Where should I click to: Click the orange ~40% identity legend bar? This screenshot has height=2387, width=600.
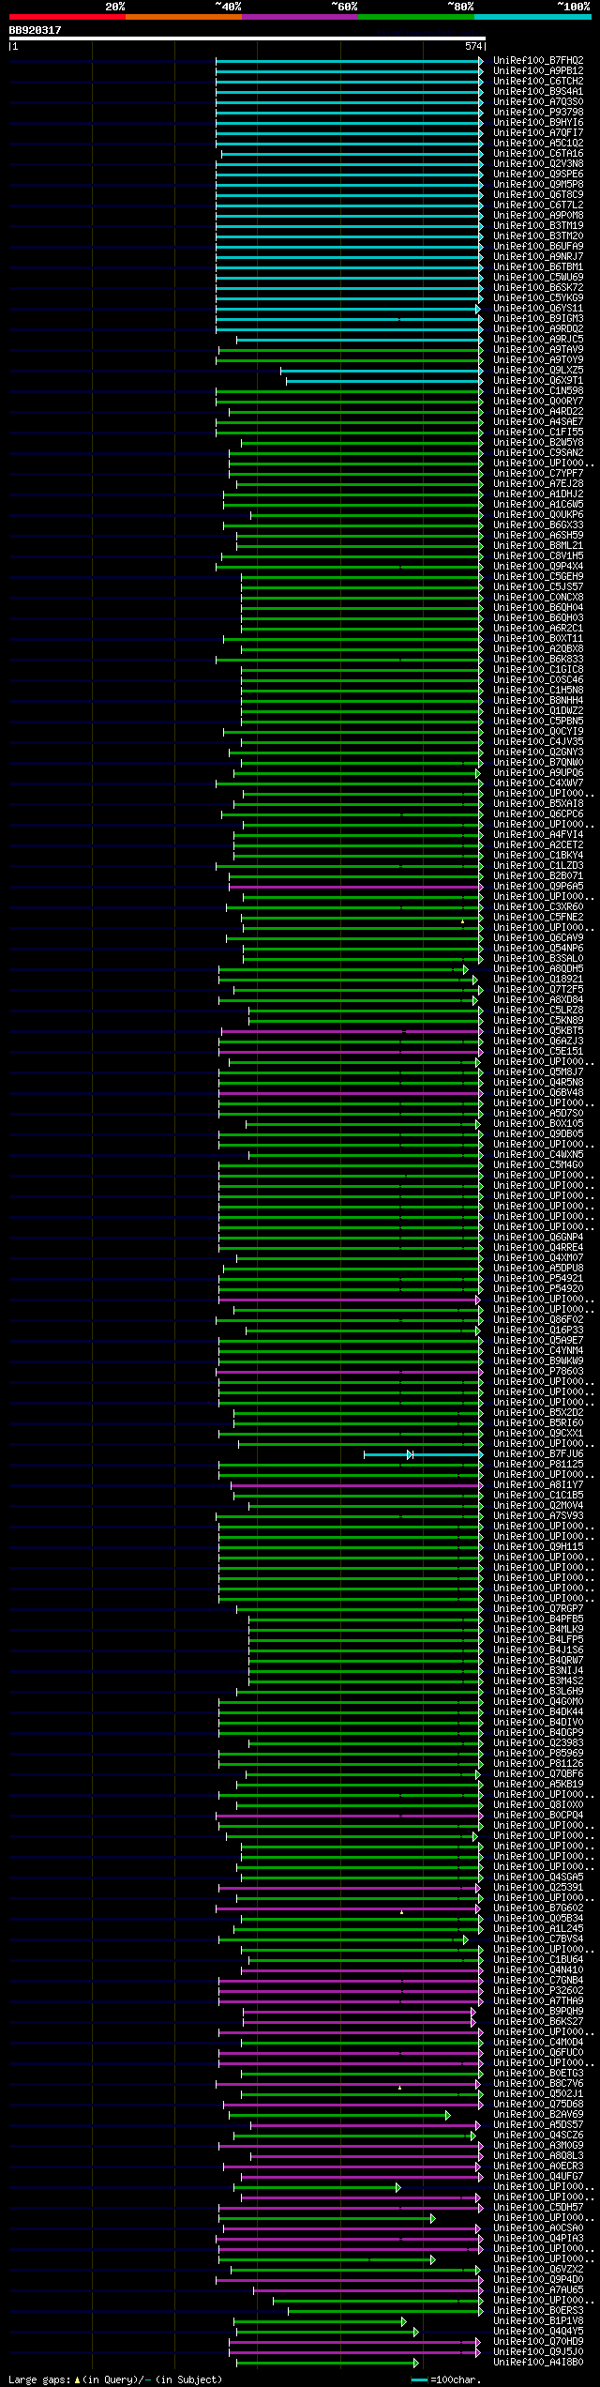pos(184,17)
